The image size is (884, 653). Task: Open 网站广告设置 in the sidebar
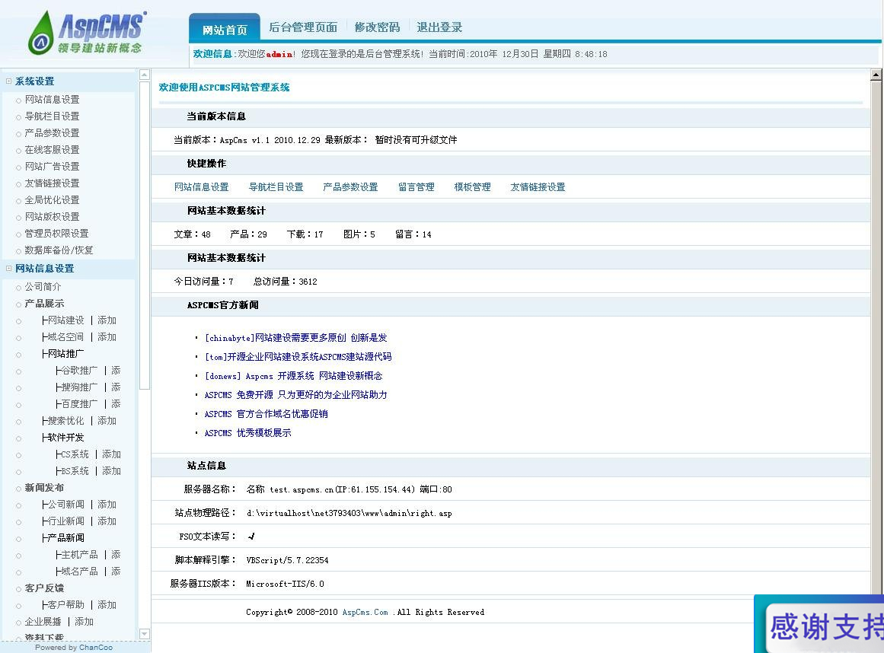pyautogui.click(x=52, y=167)
